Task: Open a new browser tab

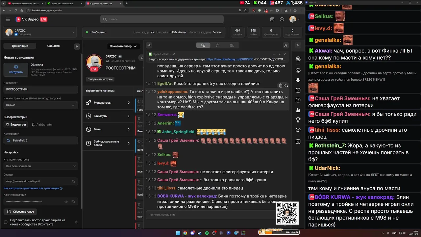Action: pyautogui.click(x=127, y=3)
